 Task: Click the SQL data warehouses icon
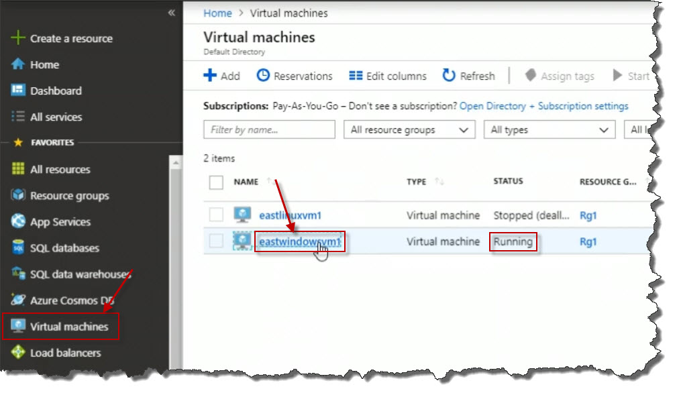17,274
